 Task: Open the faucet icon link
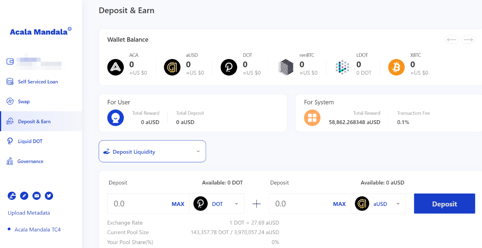12,195
